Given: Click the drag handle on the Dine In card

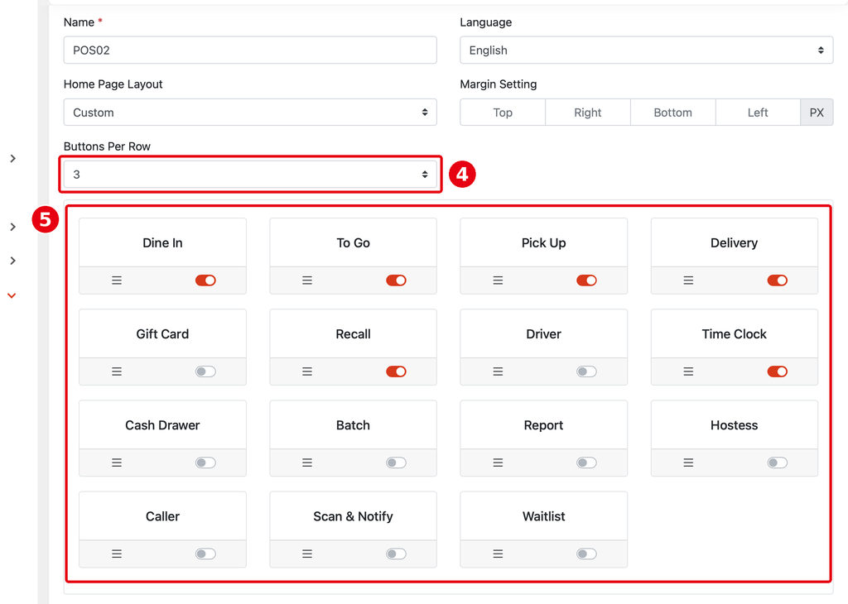Looking at the screenshot, I should click(117, 280).
